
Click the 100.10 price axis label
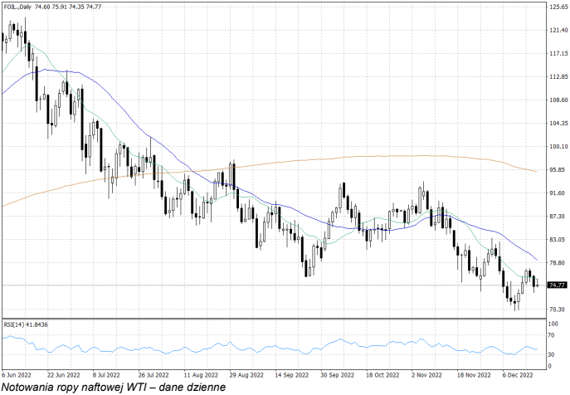pos(558,147)
